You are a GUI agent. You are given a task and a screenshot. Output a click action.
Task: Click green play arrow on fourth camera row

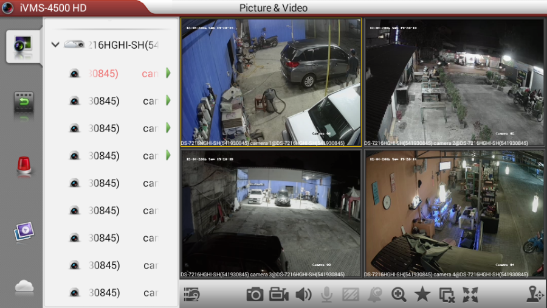pyautogui.click(x=168, y=155)
